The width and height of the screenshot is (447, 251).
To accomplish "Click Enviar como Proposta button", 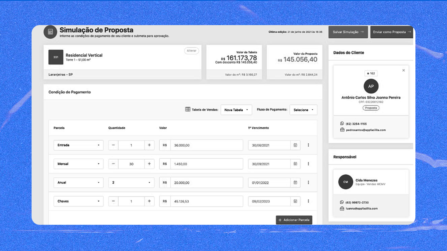I will [391, 32].
